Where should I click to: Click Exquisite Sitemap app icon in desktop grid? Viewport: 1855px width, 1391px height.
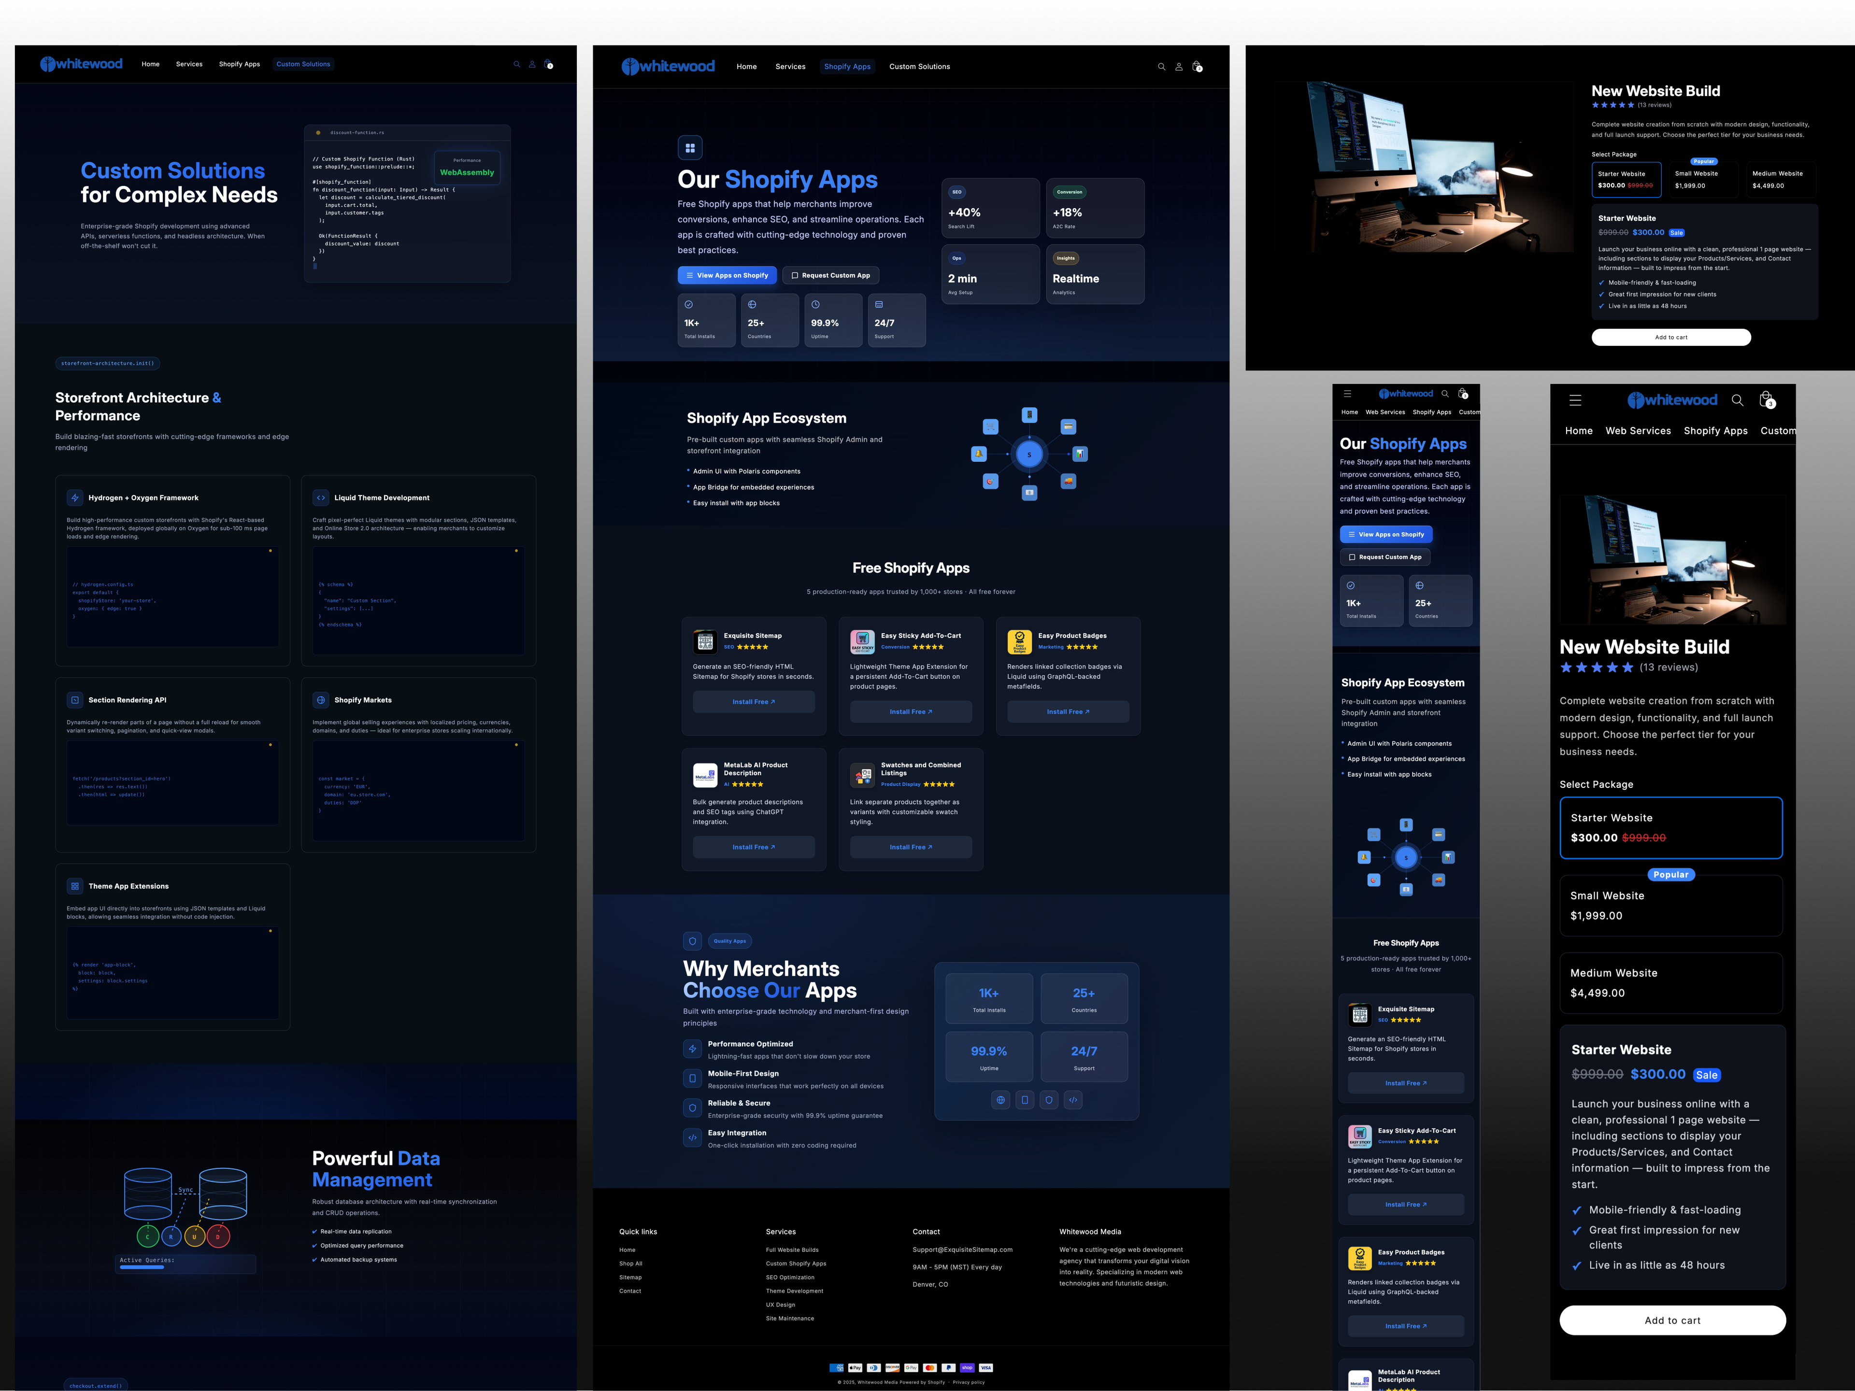(705, 641)
